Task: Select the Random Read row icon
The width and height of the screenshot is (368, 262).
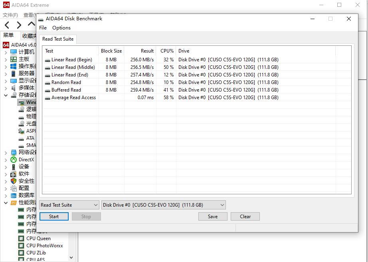Action: pyautogui.click(x=47, y=83)
